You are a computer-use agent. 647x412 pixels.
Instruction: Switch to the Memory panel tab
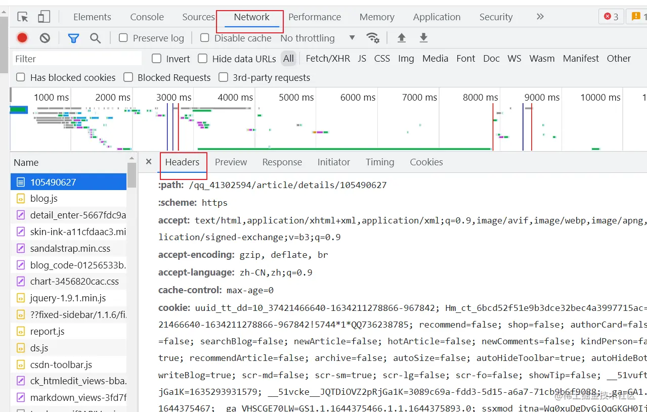coord(377,17)
